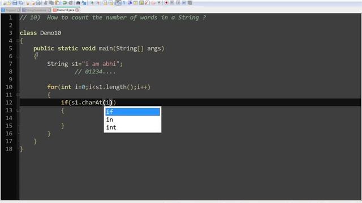Zoom out the editor text

[98, 3]
